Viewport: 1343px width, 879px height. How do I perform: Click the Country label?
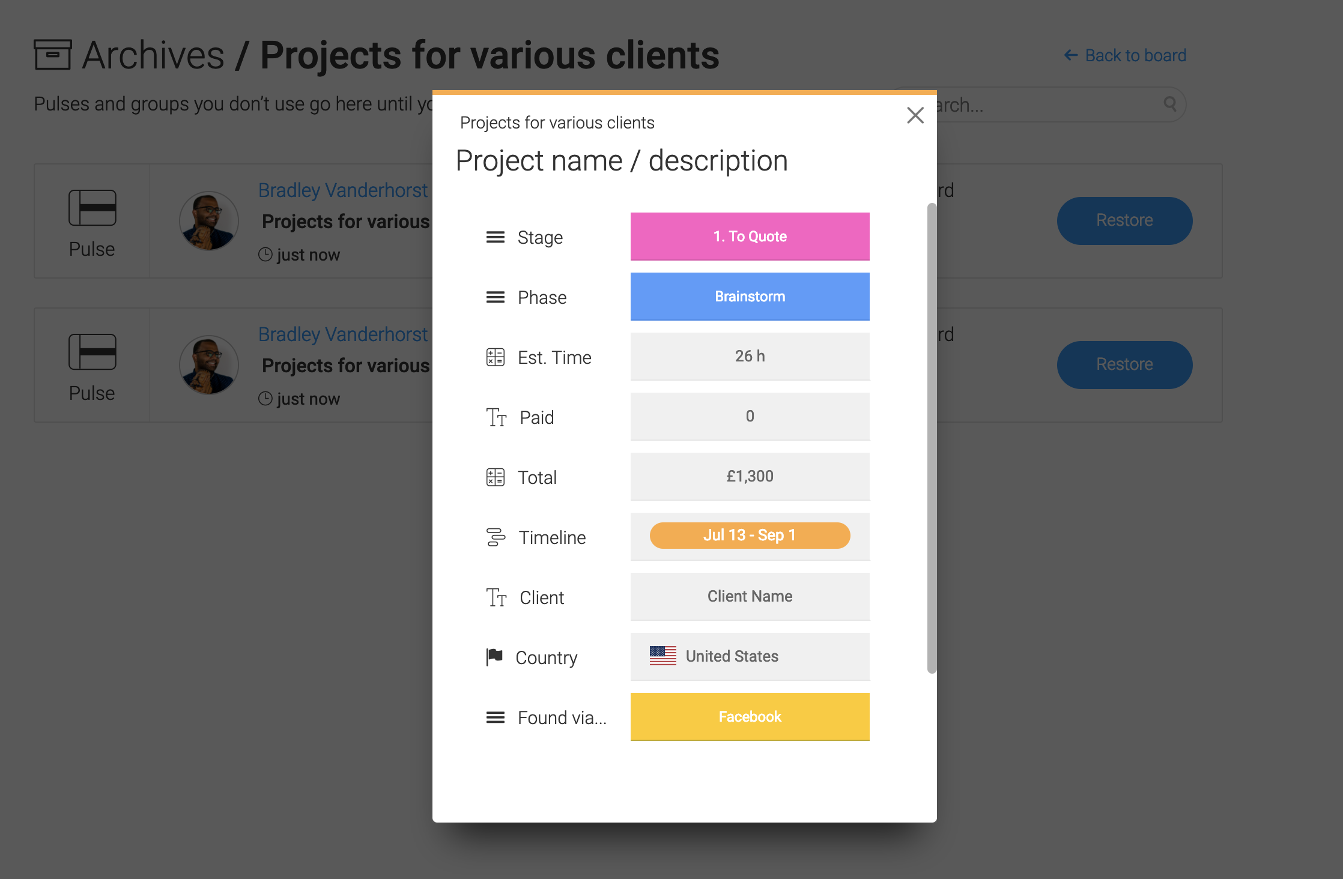pyautogui.click(x=546, y=658)
